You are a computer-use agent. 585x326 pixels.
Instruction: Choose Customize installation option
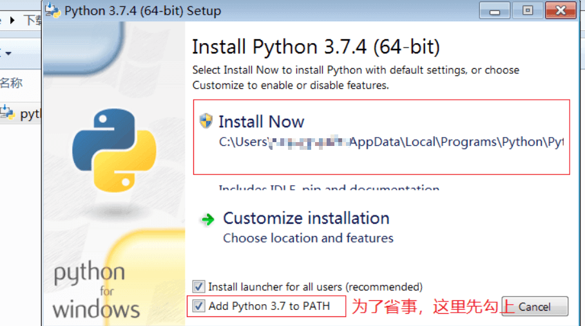coord(306,218)
